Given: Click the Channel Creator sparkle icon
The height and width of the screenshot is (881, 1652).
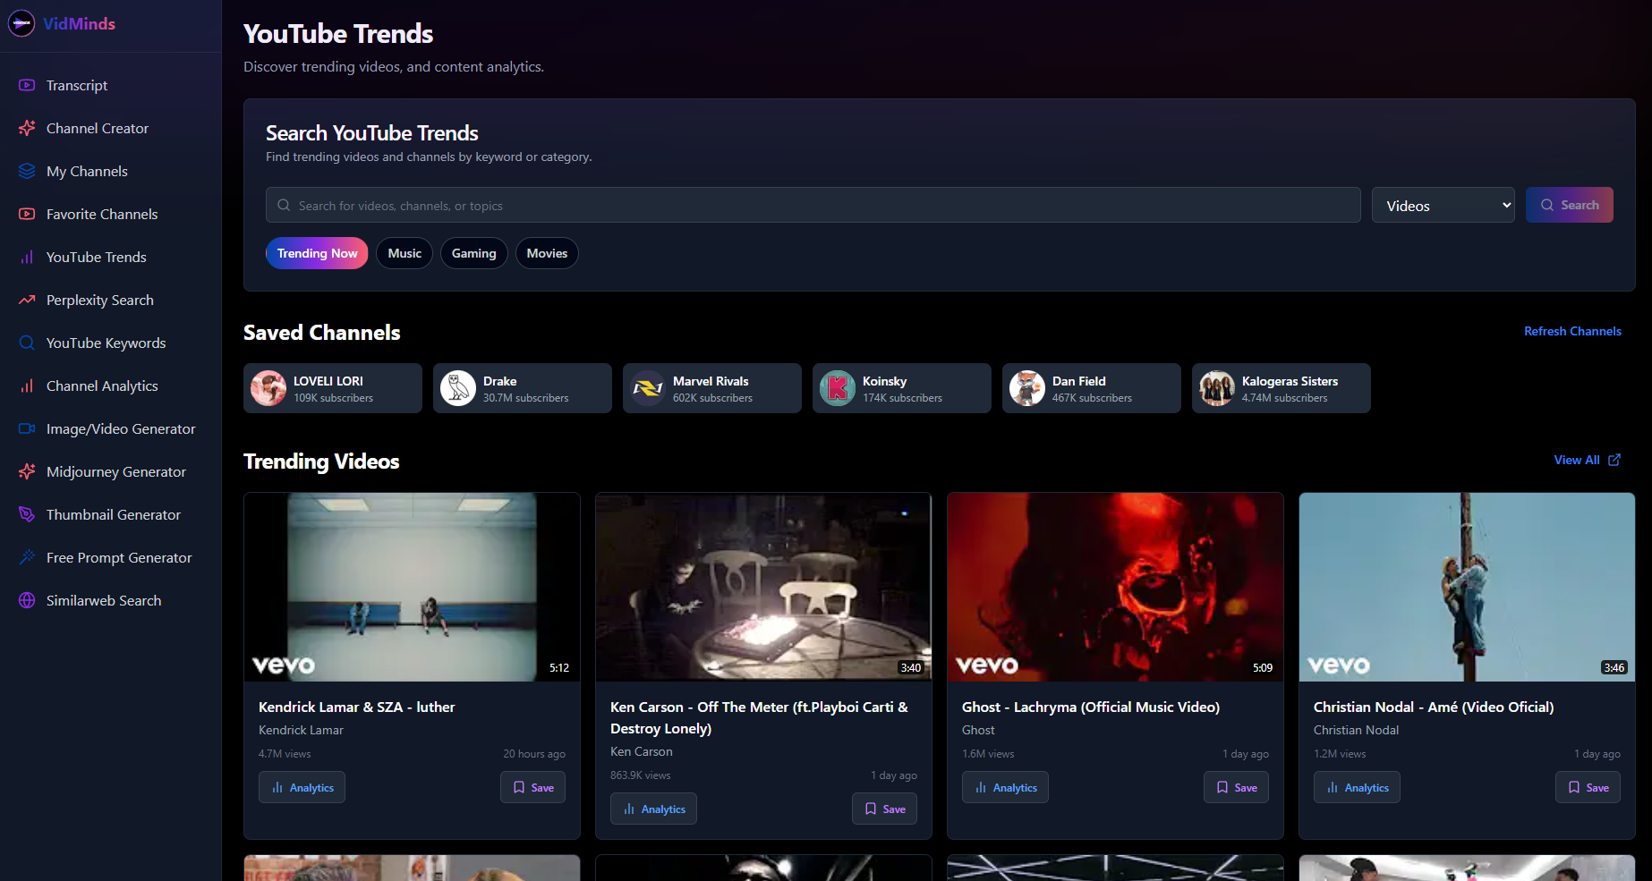Looking at the screenshot, I should tap(27, 128).
